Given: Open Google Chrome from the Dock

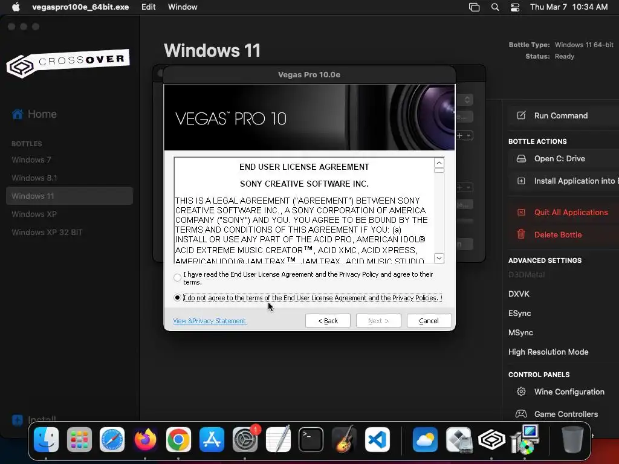Looking at the screenshot, I should click(178, 440).
